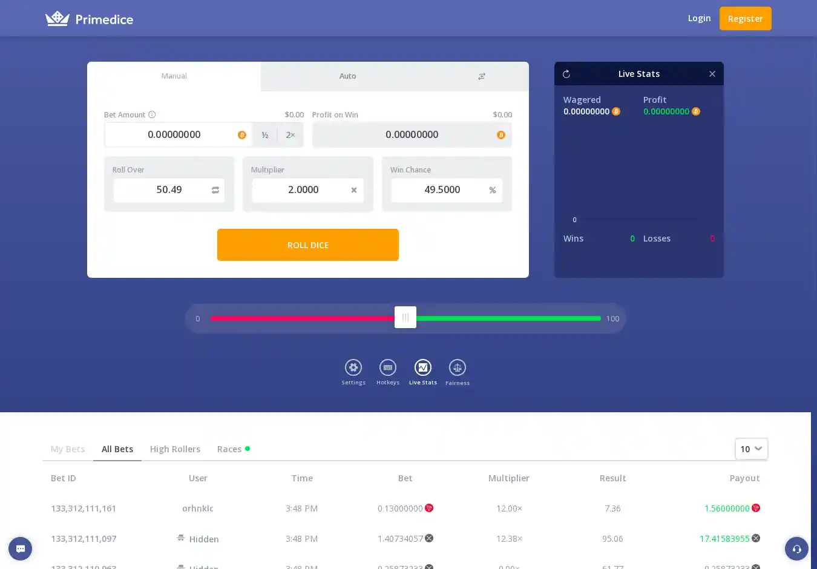Viewport: 817px width, 569px height.
Task: Expand the rows-per-page dropdown showing 10
Action: (x=751, y=449)
